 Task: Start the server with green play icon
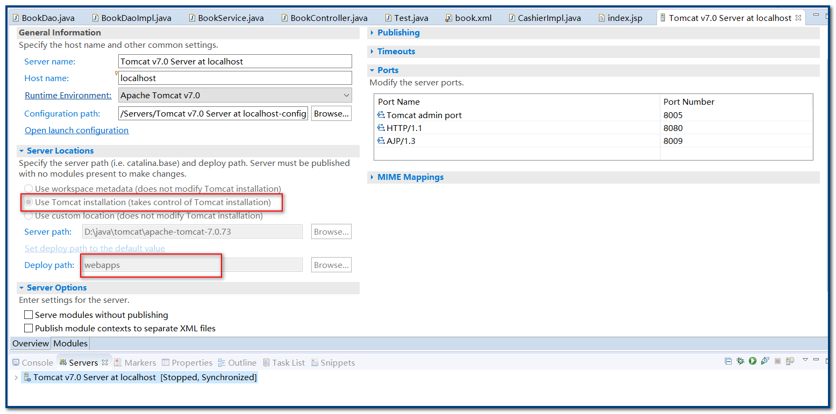(x=753, y=361)
